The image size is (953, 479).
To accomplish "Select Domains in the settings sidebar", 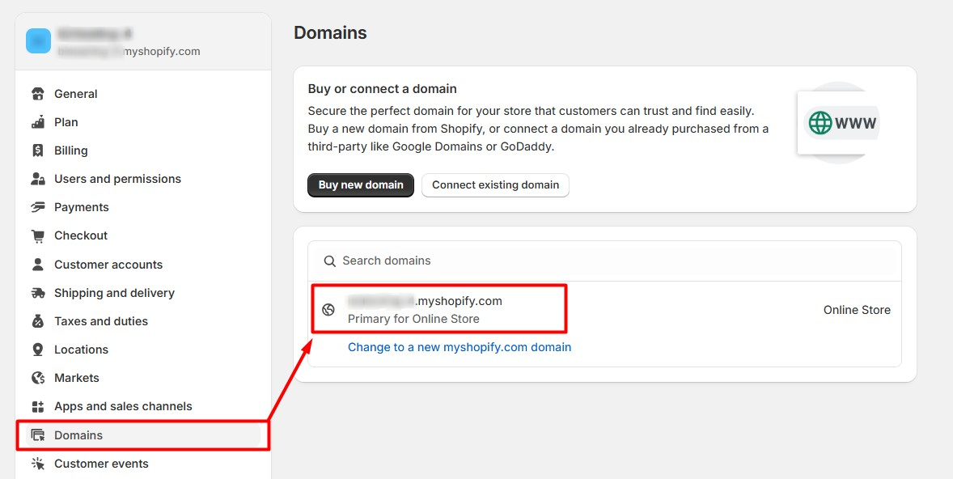I will [x=78, y=435].
